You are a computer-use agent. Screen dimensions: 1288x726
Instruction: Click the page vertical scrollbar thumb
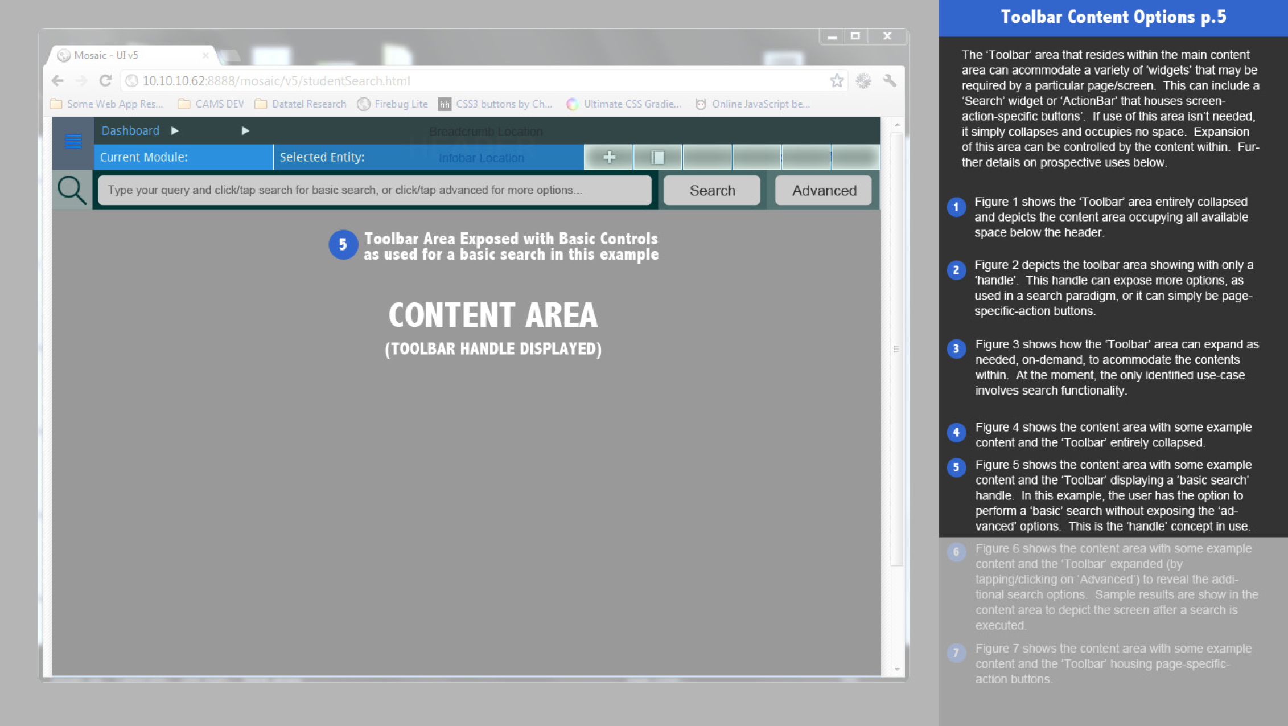coord(896,348)
